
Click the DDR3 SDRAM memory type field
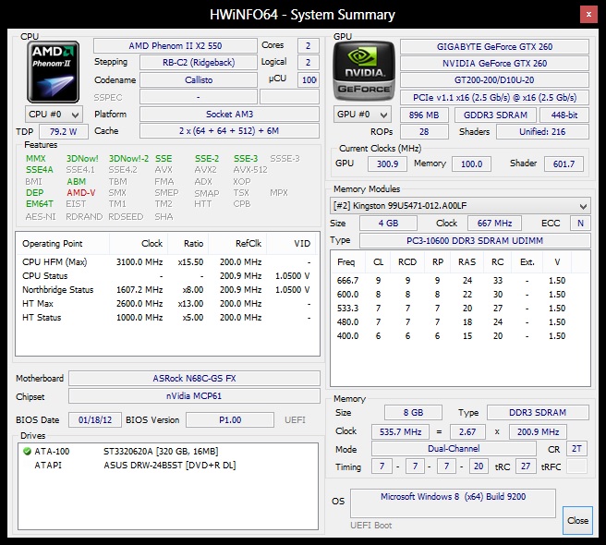coord(538,412)
